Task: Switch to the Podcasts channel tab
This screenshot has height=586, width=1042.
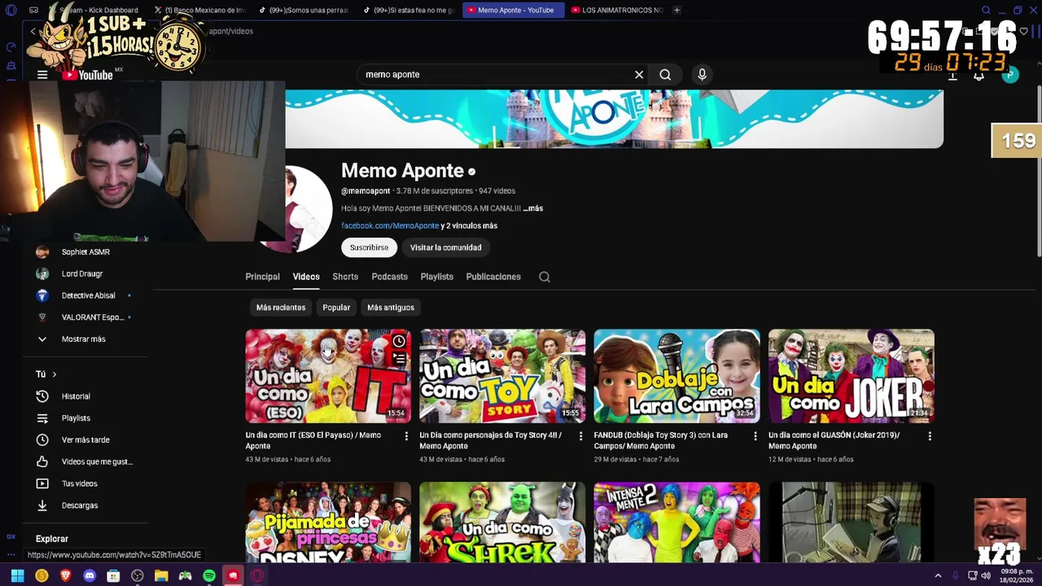Action: [389, 277]
